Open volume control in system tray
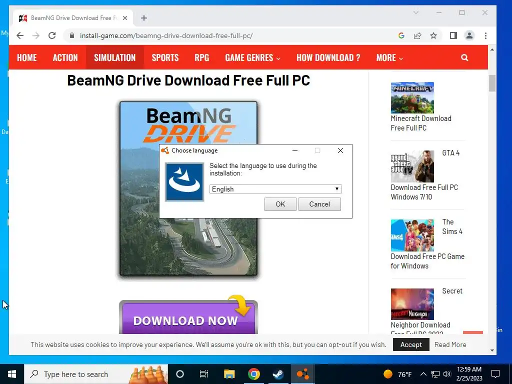Image resolution: width=512 pixels, height=384 pixels. [447, 374]
